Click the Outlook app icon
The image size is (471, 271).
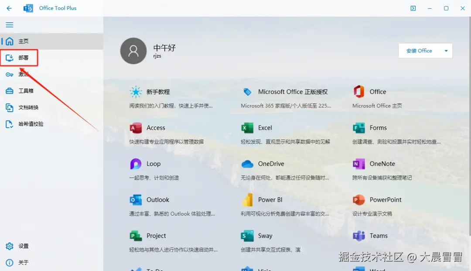tap(136, 200)
